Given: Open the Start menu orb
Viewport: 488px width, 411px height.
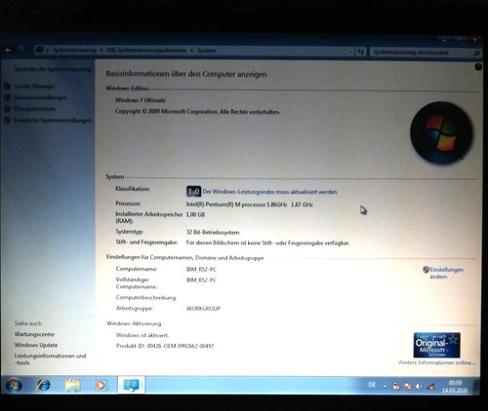Looking at the screenshot, I should tap(14, 385).
